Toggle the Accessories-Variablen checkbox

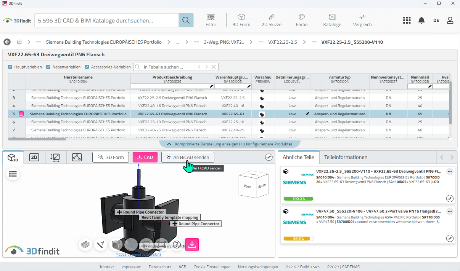(87, 67)
